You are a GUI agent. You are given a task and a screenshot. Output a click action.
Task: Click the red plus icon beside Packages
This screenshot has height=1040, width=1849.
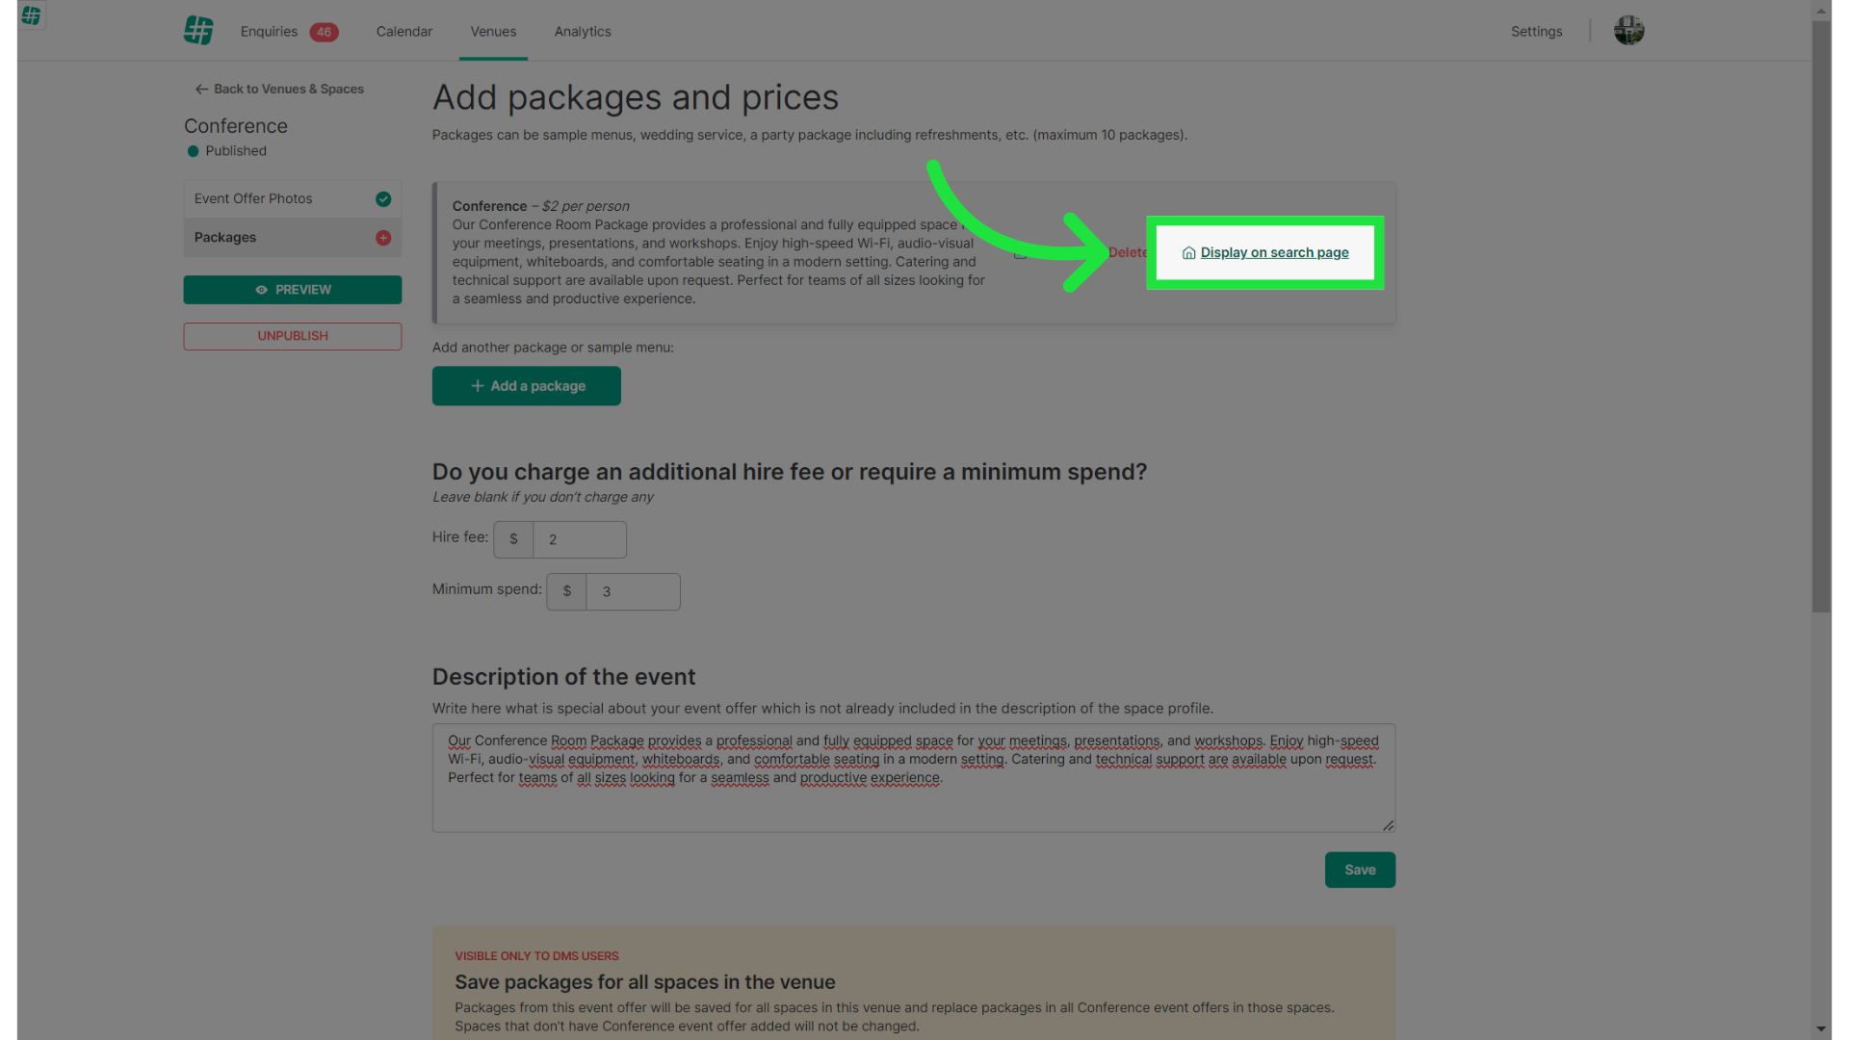point(383,238)
